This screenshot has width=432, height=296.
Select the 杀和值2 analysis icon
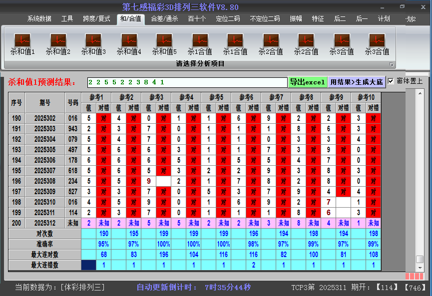coord(58,40)
